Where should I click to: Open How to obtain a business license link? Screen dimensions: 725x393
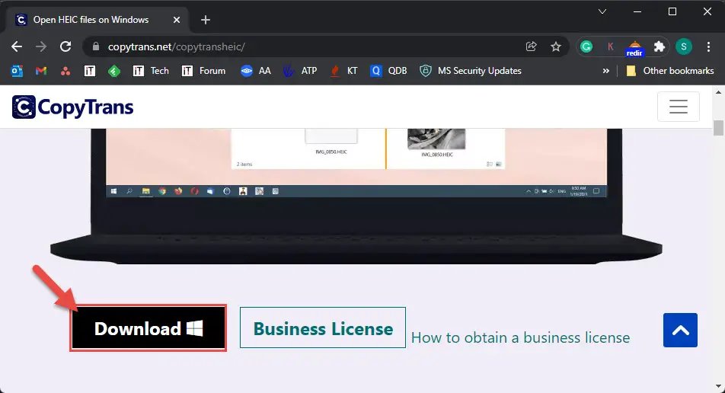[520, 337]
